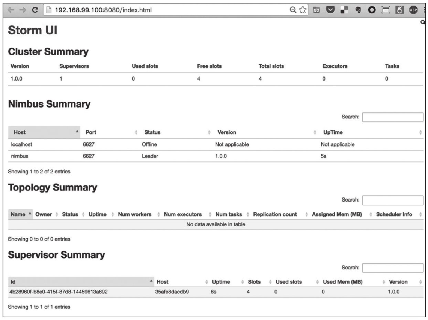The image size is (428, 320).
Task: Sort Topology table by Scheduler Info
Action: (x=398, y=214)
